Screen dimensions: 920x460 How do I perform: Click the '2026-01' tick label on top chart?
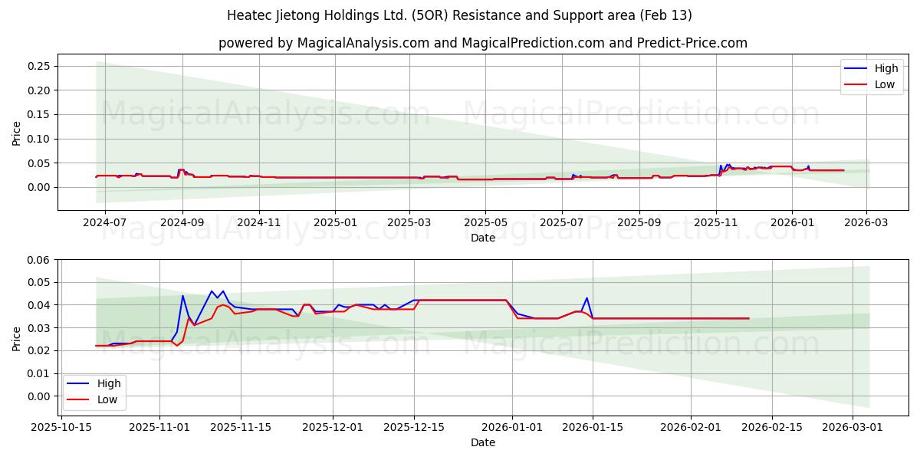(792, 222)
